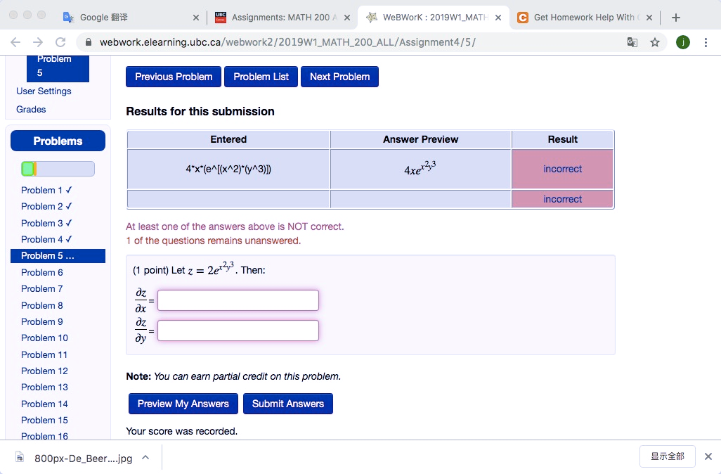
Task: Click the back navigation arrow
Action: [x=15, y=42]
